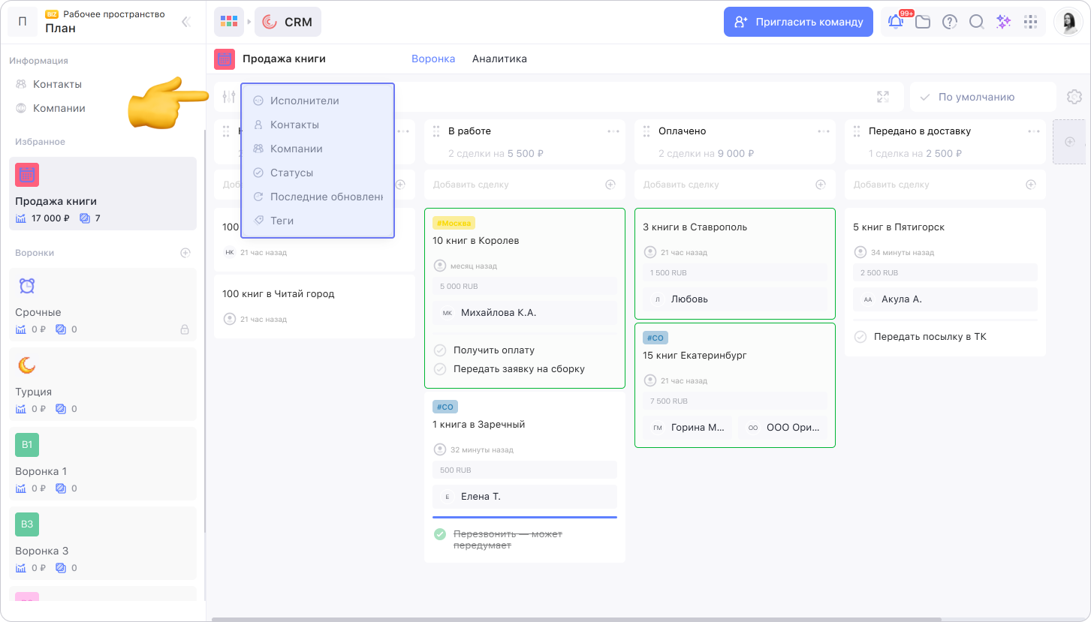Add new funnel with plus icon
This screenshot has width=1091, height=622.
pos(185,253)
